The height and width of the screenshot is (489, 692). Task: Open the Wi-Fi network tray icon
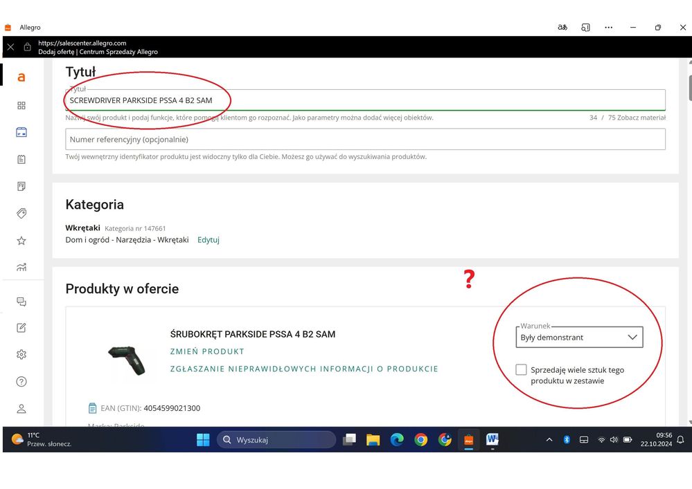pos(601,440)
